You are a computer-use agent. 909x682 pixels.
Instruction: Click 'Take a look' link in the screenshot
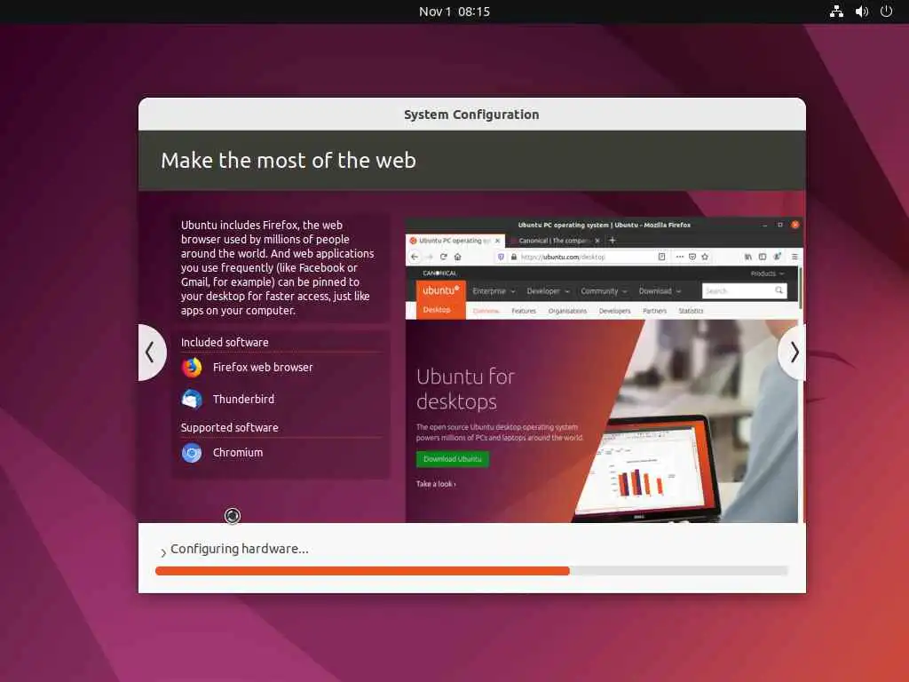pos(436,484)
